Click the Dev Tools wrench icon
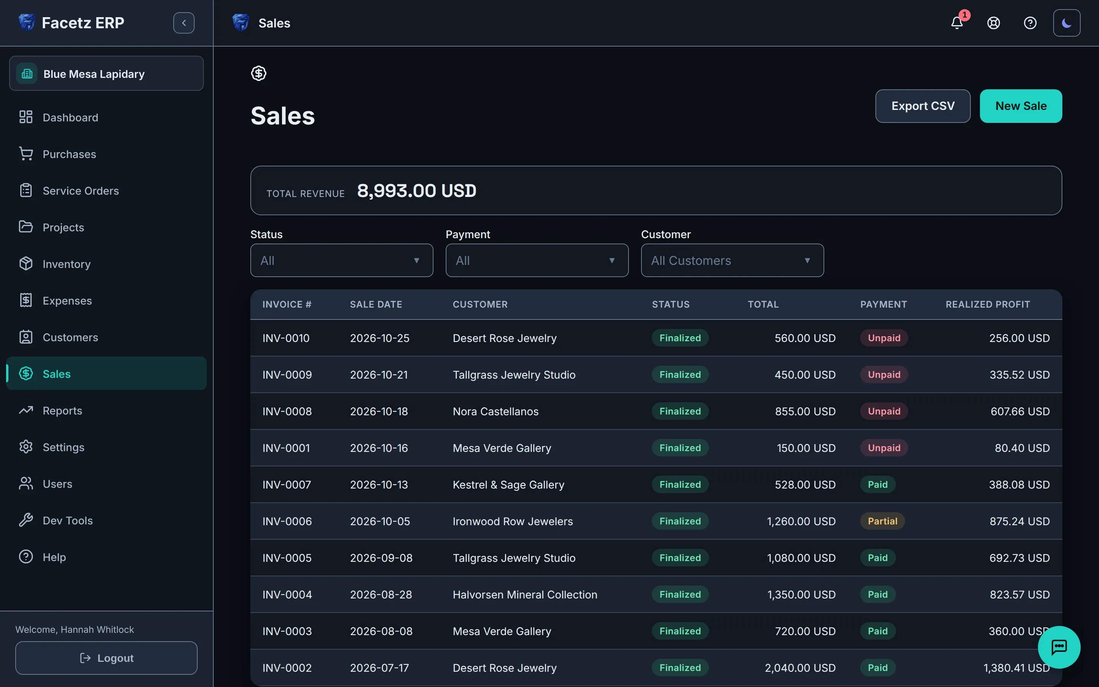Screen dimensions: 1099x687 click(x=26, y=520)
